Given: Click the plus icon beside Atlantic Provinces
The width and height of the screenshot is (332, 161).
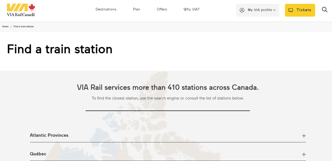Looking at the screenshot, I should click(304, 136).
